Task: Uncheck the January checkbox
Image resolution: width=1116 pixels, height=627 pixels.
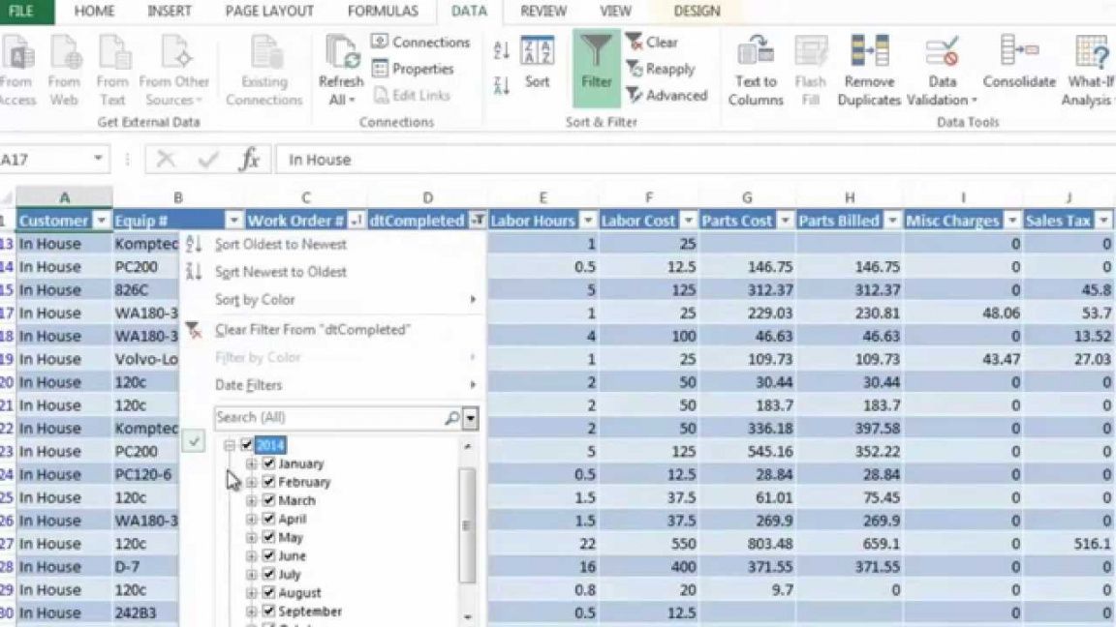Action: [x=268, y=463]
